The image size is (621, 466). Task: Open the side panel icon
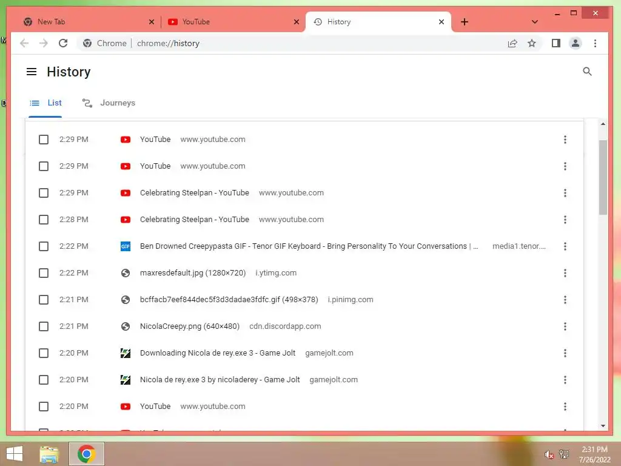click(556, 43)
